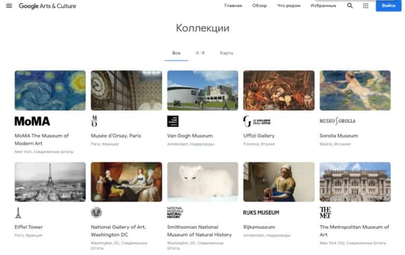Open Smithsonian National Museum of Natural History title
The image size is (405, 255).
(199, 231)
